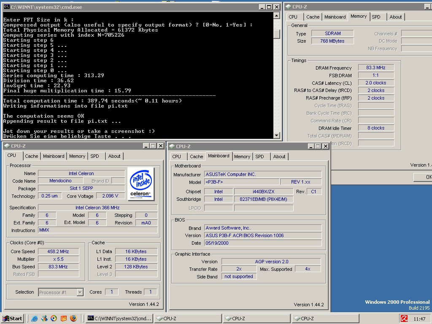Viewport: 432px width, 324px height.
Task: Open system menu icon of CPU-Z CPU window
Action: pyautogui.click(x=7, y=146)
